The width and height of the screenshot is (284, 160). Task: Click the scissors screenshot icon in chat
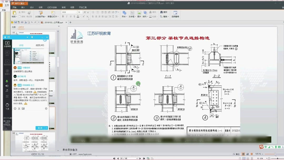pos(19,108)
